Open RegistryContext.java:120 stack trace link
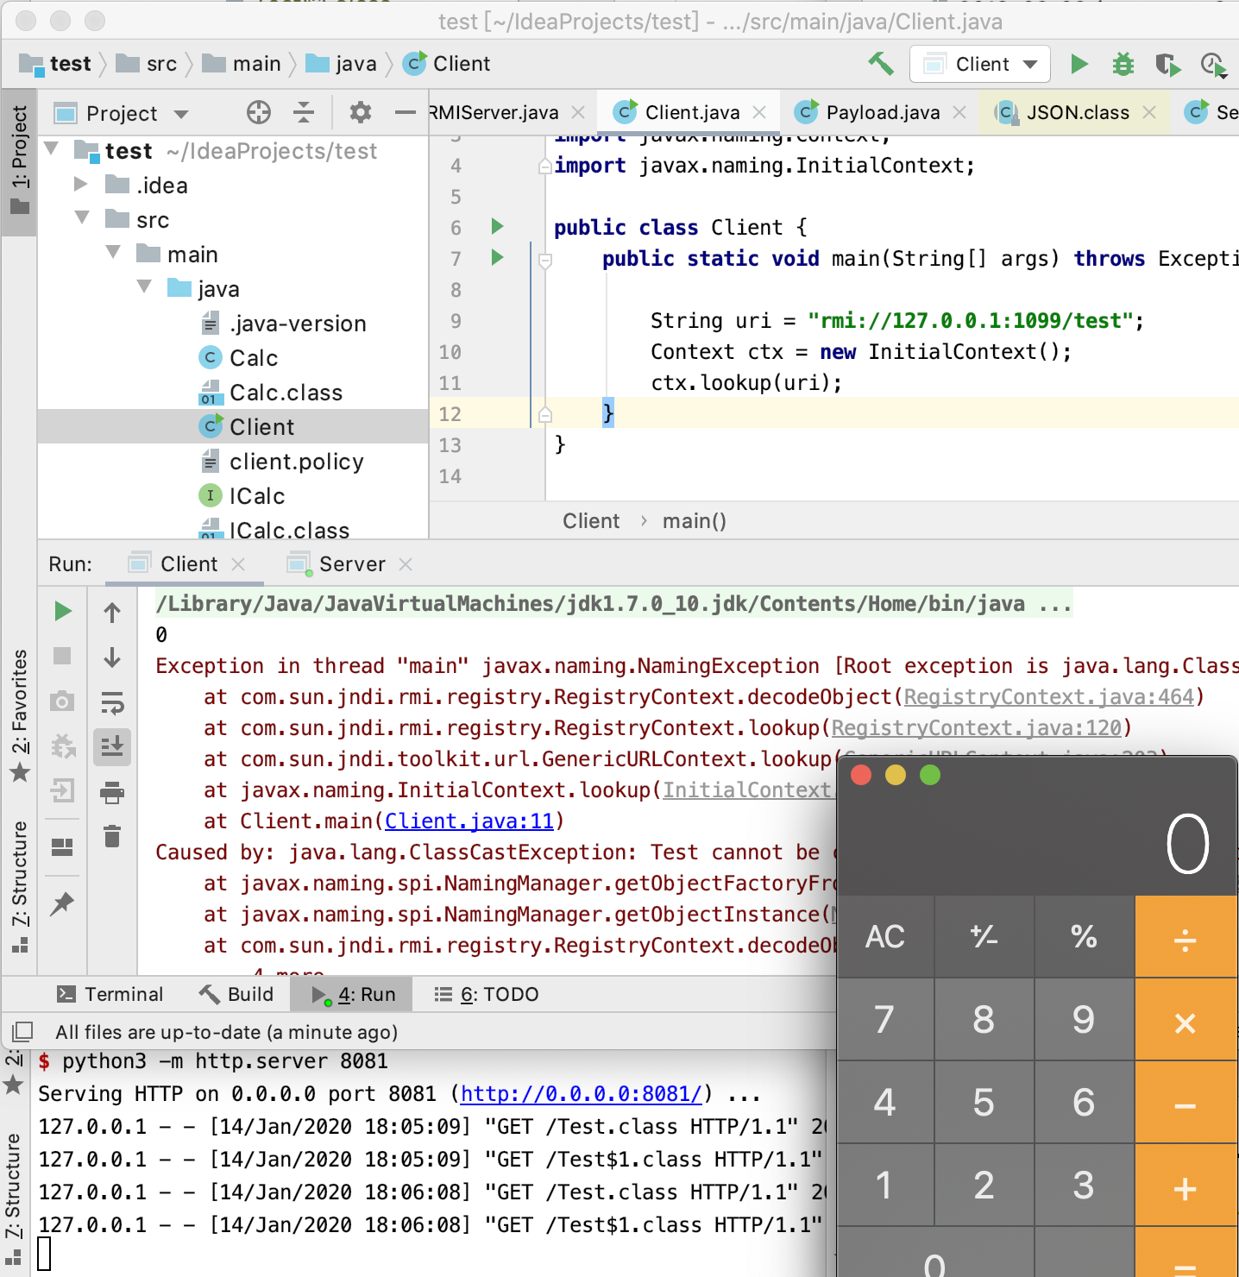The image size is (1239, 1277). click(x=976, y=728)
